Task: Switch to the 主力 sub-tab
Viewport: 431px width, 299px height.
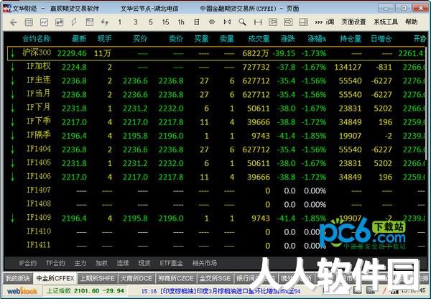Action: coord(80,263)
